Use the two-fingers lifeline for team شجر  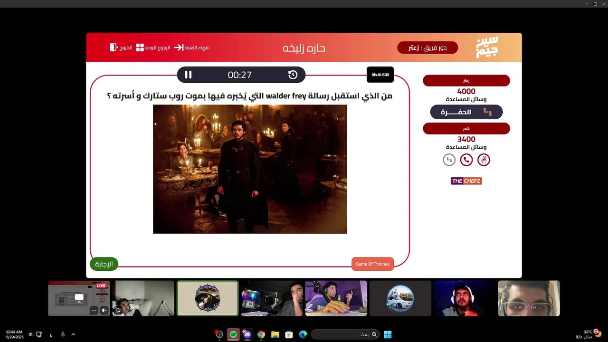(x=484, y=160)
